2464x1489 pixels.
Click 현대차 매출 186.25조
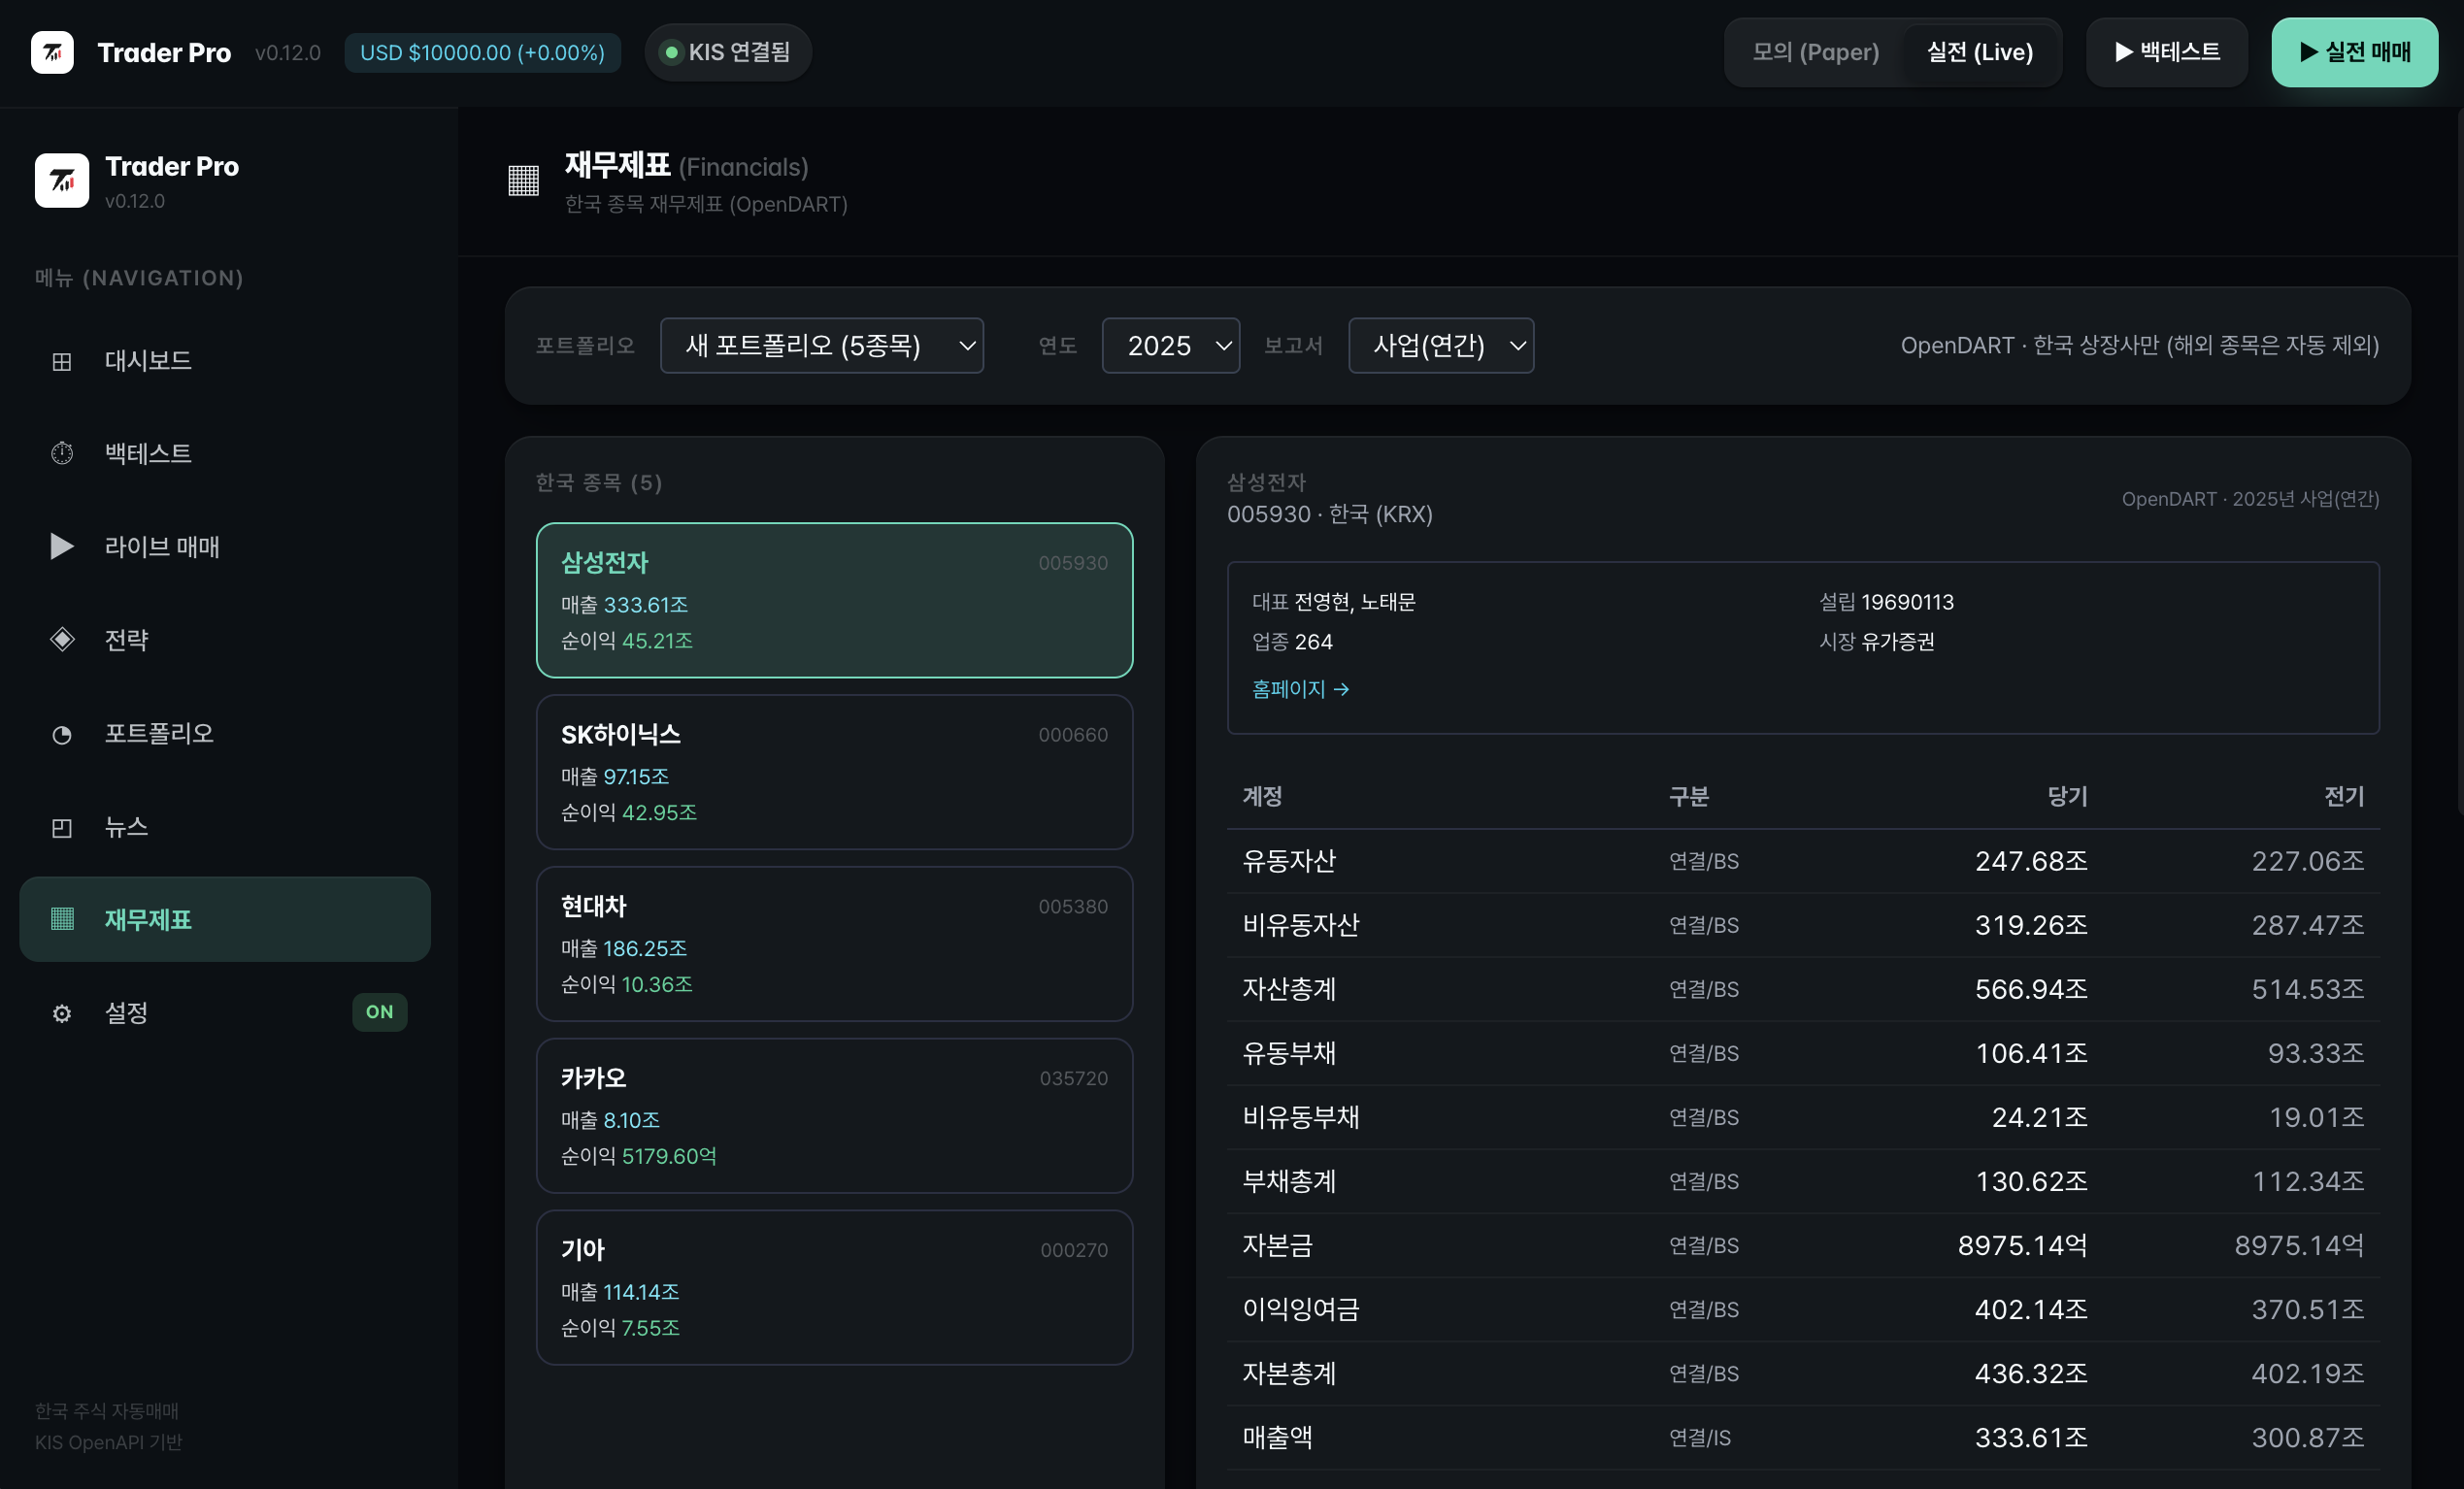[x=624, y=948]
